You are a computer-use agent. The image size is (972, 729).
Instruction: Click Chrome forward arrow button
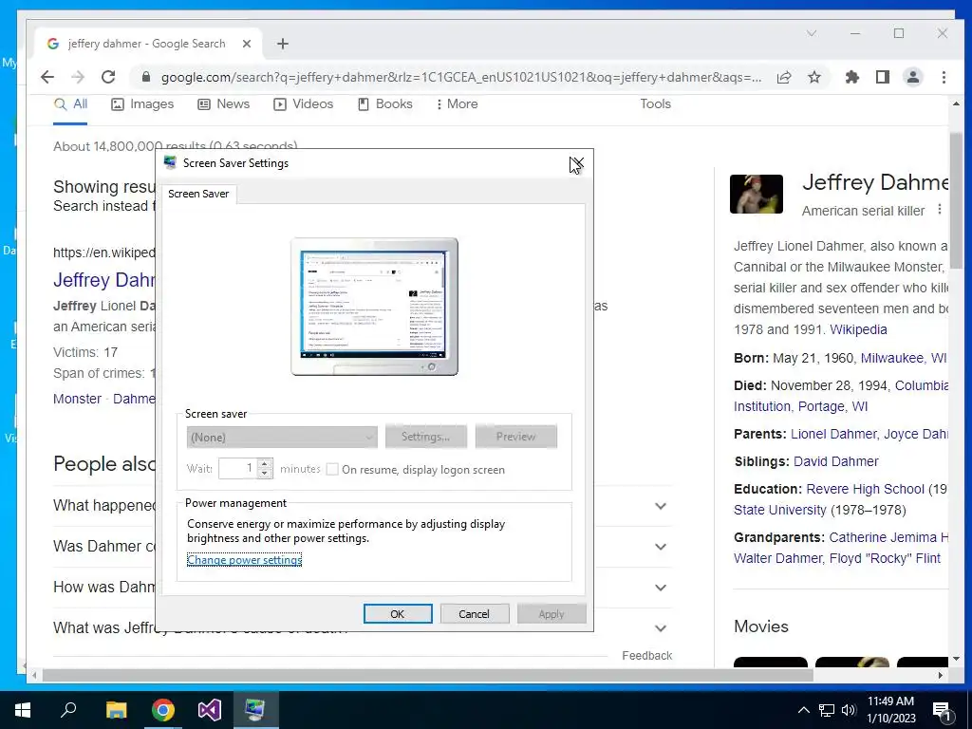click(78, 77)
